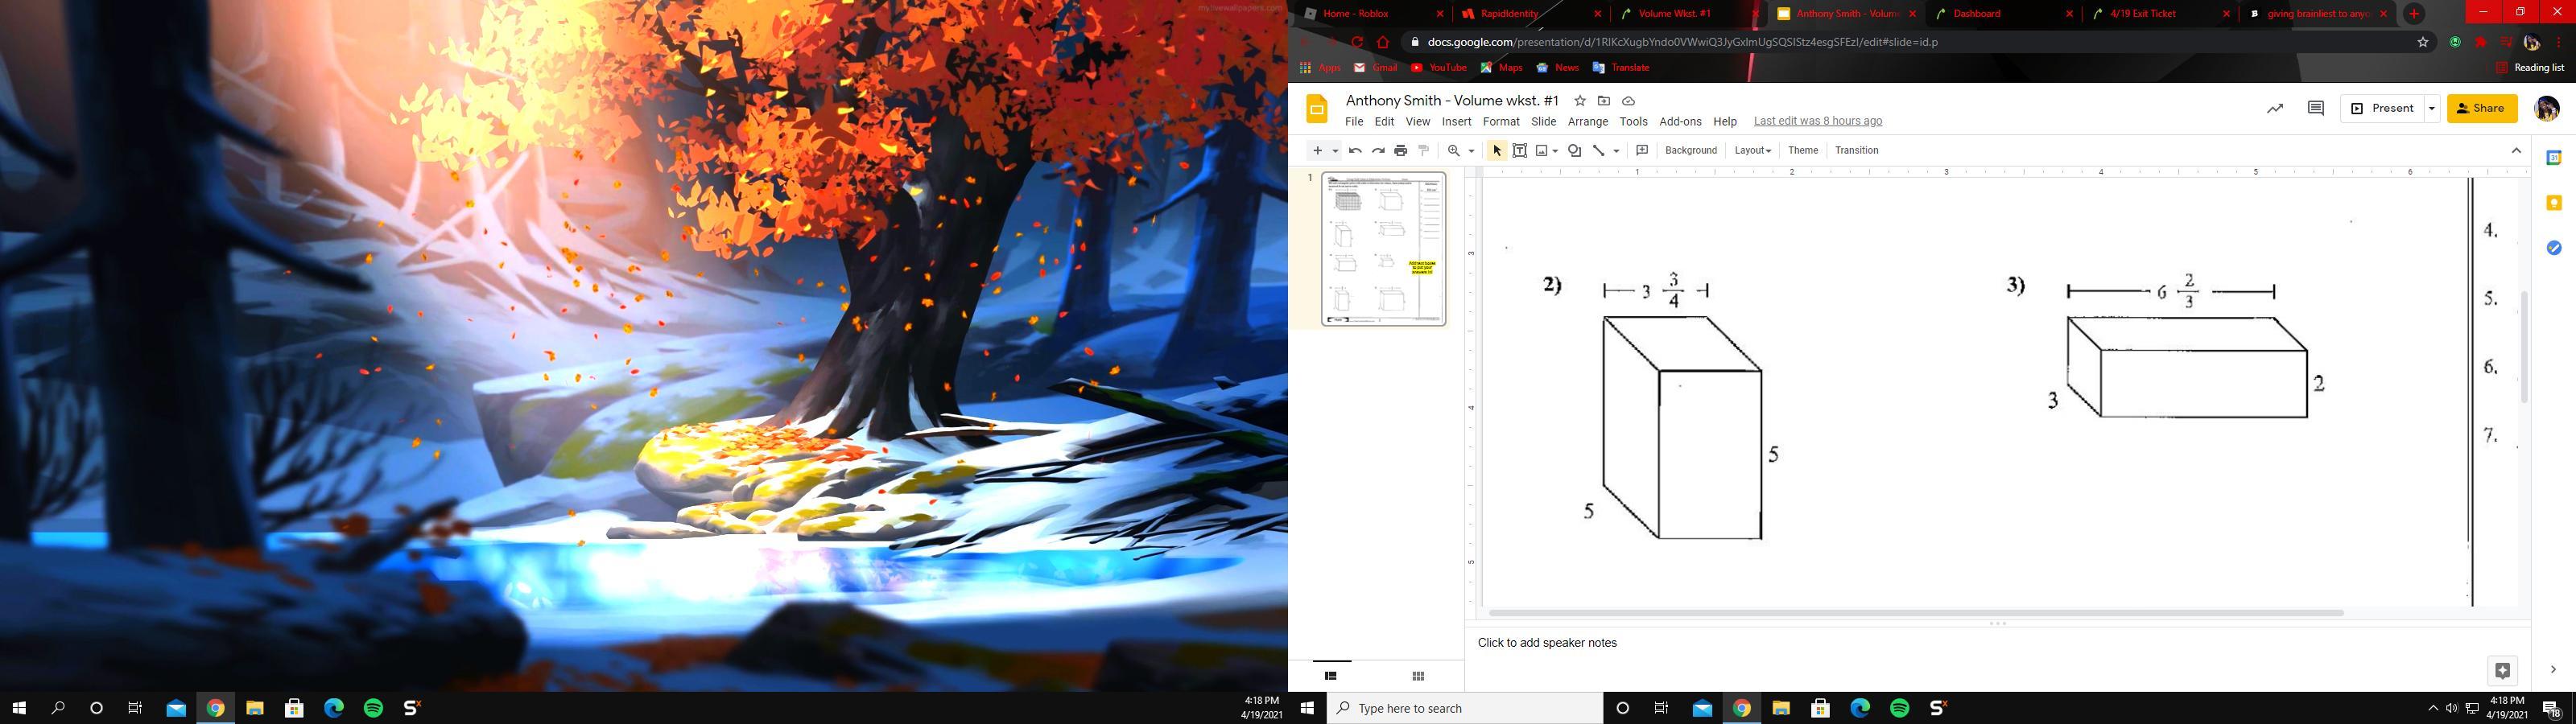Open the Arrange menu
The image size is (2576, 724).
[1588, 121]
